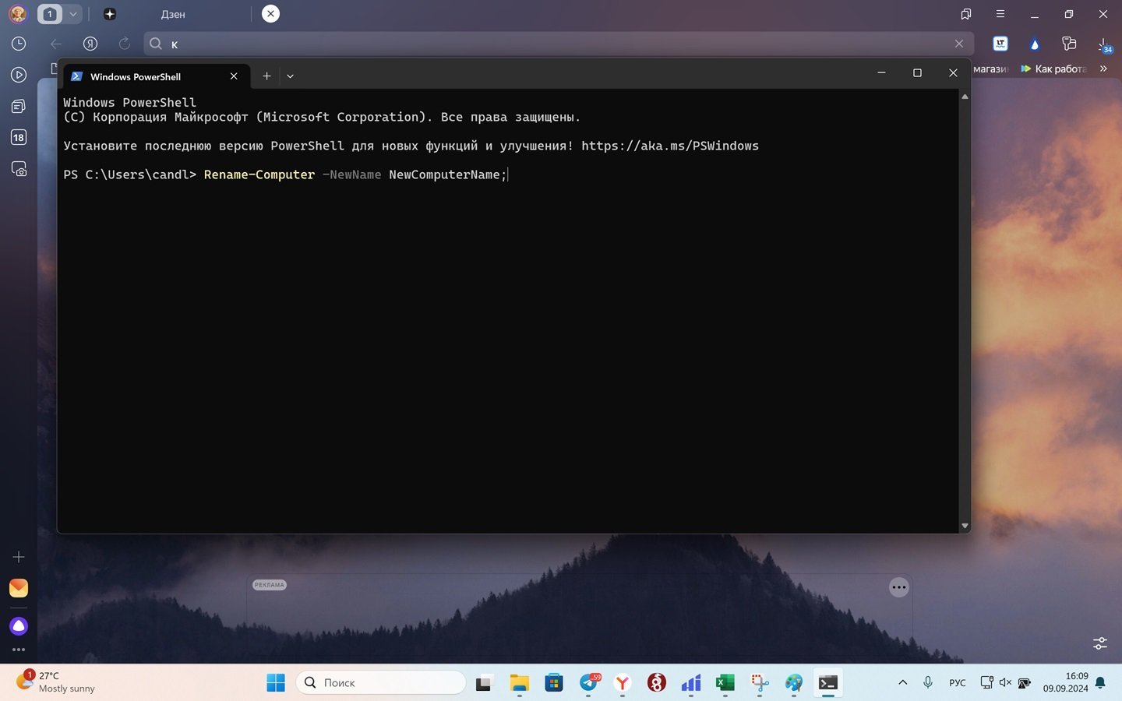This screenshot has width=1122, height=701.
Task: Close the Windows PowerShell tab
Action: [x=234, y=76]
